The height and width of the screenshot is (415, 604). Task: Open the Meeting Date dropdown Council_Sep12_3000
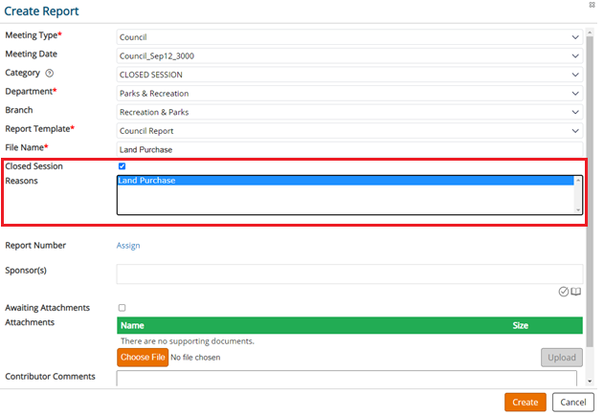click(349, 55)
